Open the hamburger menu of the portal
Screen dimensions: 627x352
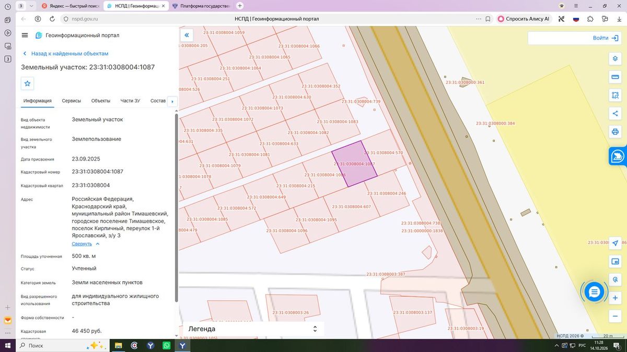[25, 35]
